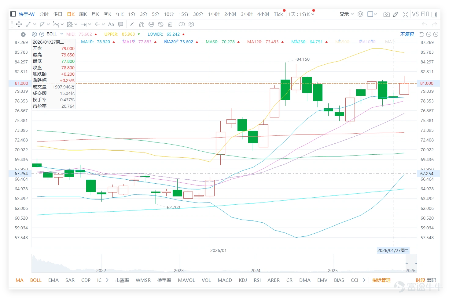Show more main indicators after IC
The height and width of the screenshot is (298, 449).
[107, 280]
